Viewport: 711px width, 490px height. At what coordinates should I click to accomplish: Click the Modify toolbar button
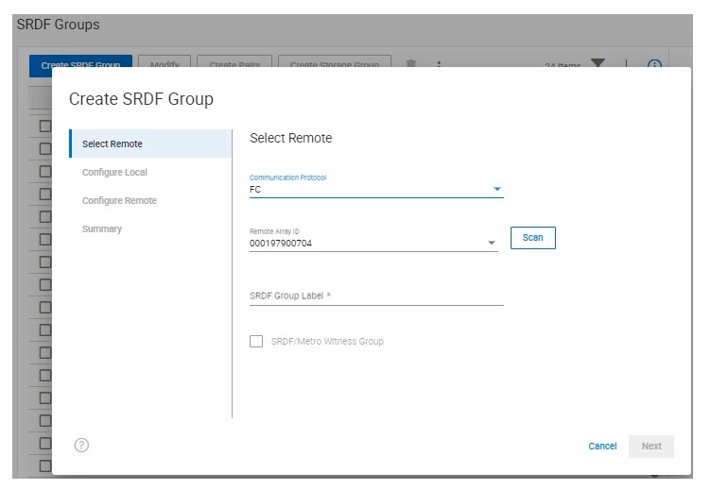pyautogui.click(x=165, y=64)
